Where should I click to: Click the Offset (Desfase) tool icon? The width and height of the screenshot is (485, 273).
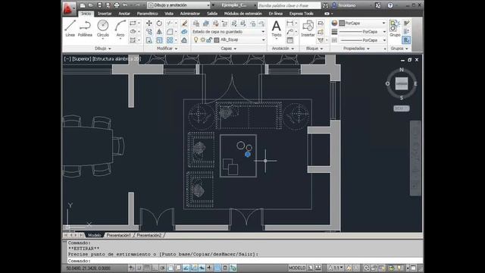click(x=184, y=40)
